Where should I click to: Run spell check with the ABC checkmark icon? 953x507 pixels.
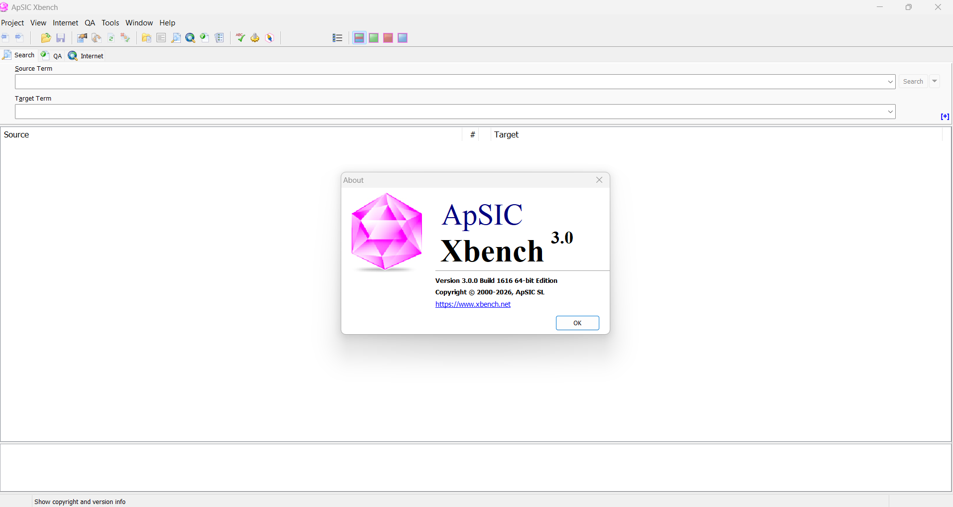[x=241, y=38]
